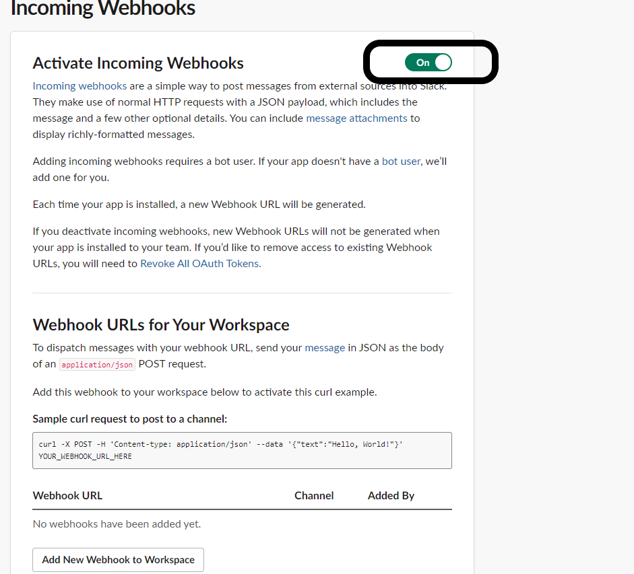Click the white knob of the On switch

click(443, 63)
